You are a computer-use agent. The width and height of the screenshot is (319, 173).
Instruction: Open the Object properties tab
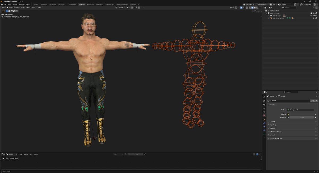tap(264, 119)
